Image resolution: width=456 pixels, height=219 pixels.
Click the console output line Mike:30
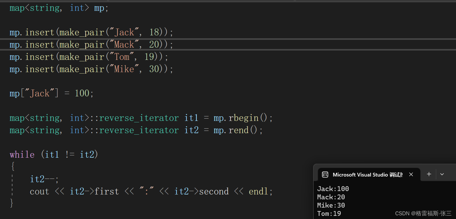(x=331, y=205)
